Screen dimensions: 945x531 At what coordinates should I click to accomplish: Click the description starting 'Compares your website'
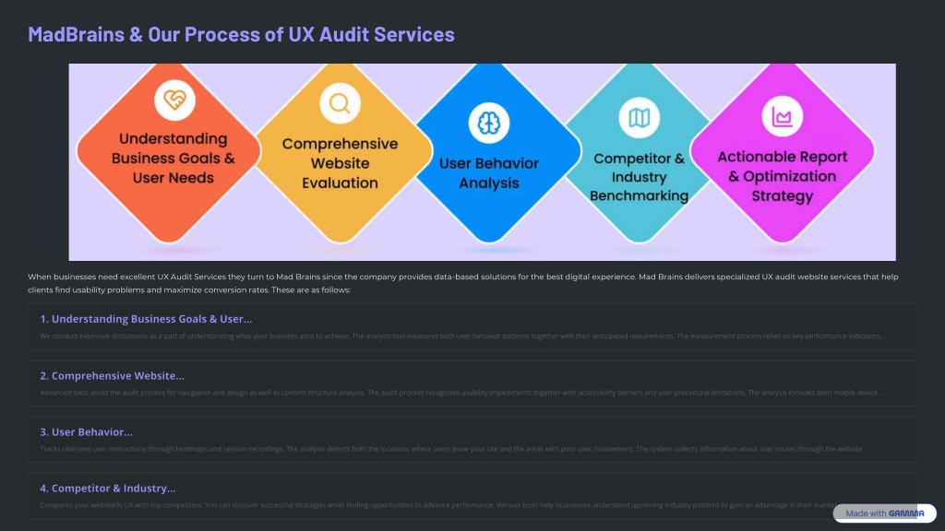[440, 505]
